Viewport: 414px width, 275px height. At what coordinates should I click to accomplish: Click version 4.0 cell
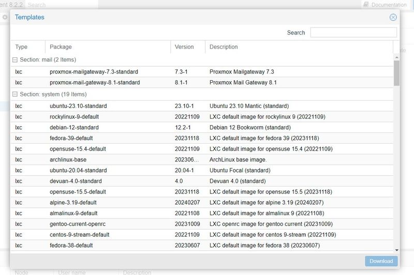point(179,181)
